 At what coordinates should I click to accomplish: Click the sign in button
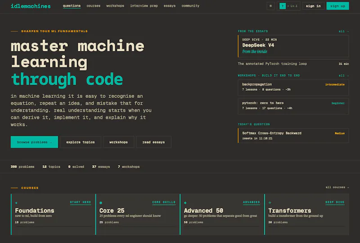coord(313,6)
